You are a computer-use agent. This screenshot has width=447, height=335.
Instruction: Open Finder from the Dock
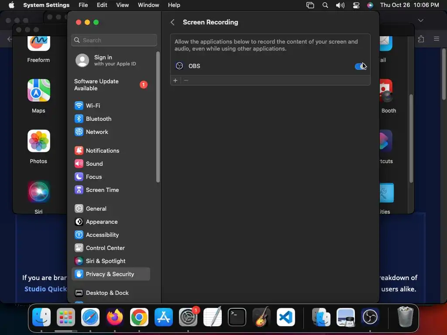point(41,317)
